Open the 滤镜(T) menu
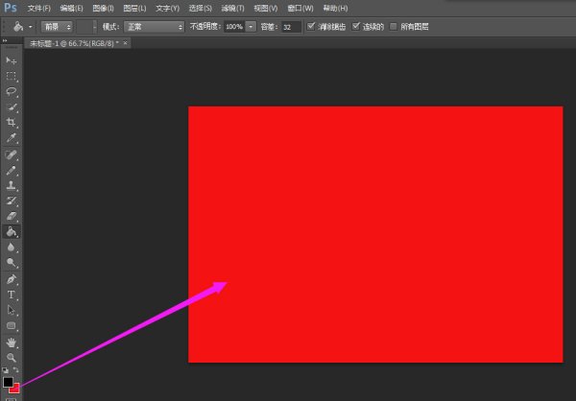 (232, 8)
